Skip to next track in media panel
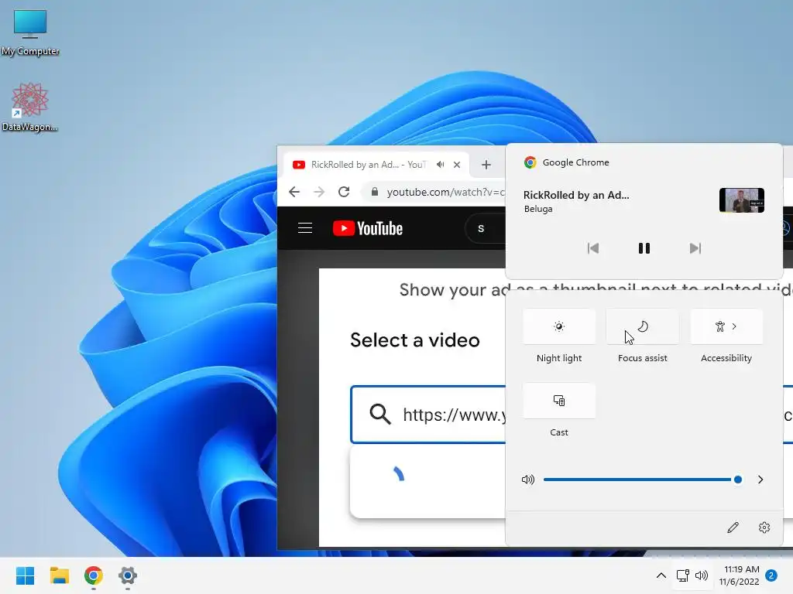Viewport: 793px width, 594px height. (695, 248)
